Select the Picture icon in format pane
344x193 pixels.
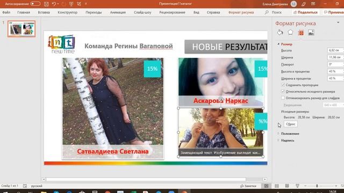tap(311, 33)
